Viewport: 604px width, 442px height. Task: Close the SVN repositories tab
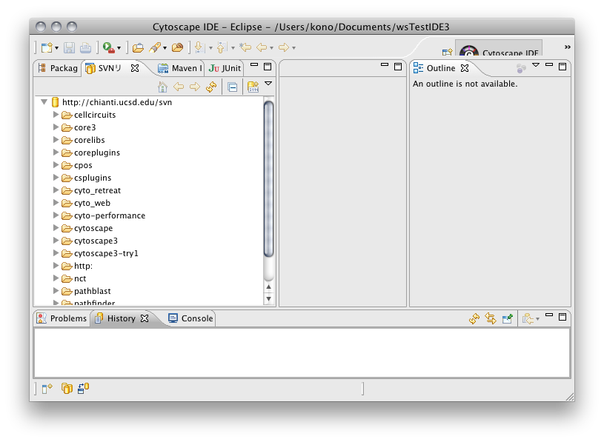(134, 68)
